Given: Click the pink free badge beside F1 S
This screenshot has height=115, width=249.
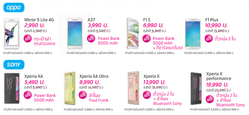Looking at the screenshot, I should pos(146,39).
